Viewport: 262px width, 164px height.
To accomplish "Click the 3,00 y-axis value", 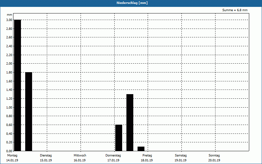I will click(x=9, y=20).
